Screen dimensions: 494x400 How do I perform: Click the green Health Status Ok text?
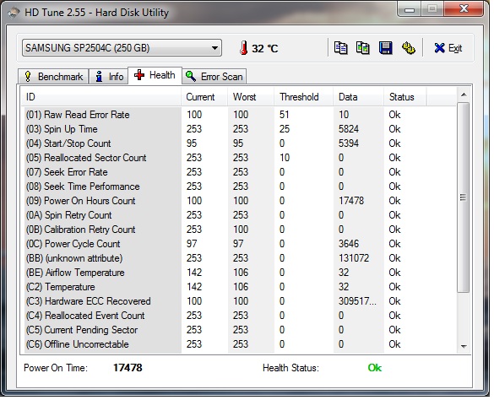(375, 368)
